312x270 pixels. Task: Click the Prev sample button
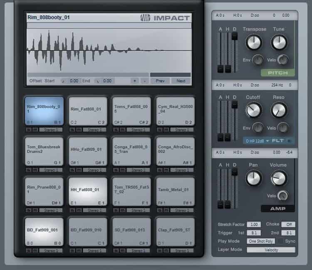[160, 81]
